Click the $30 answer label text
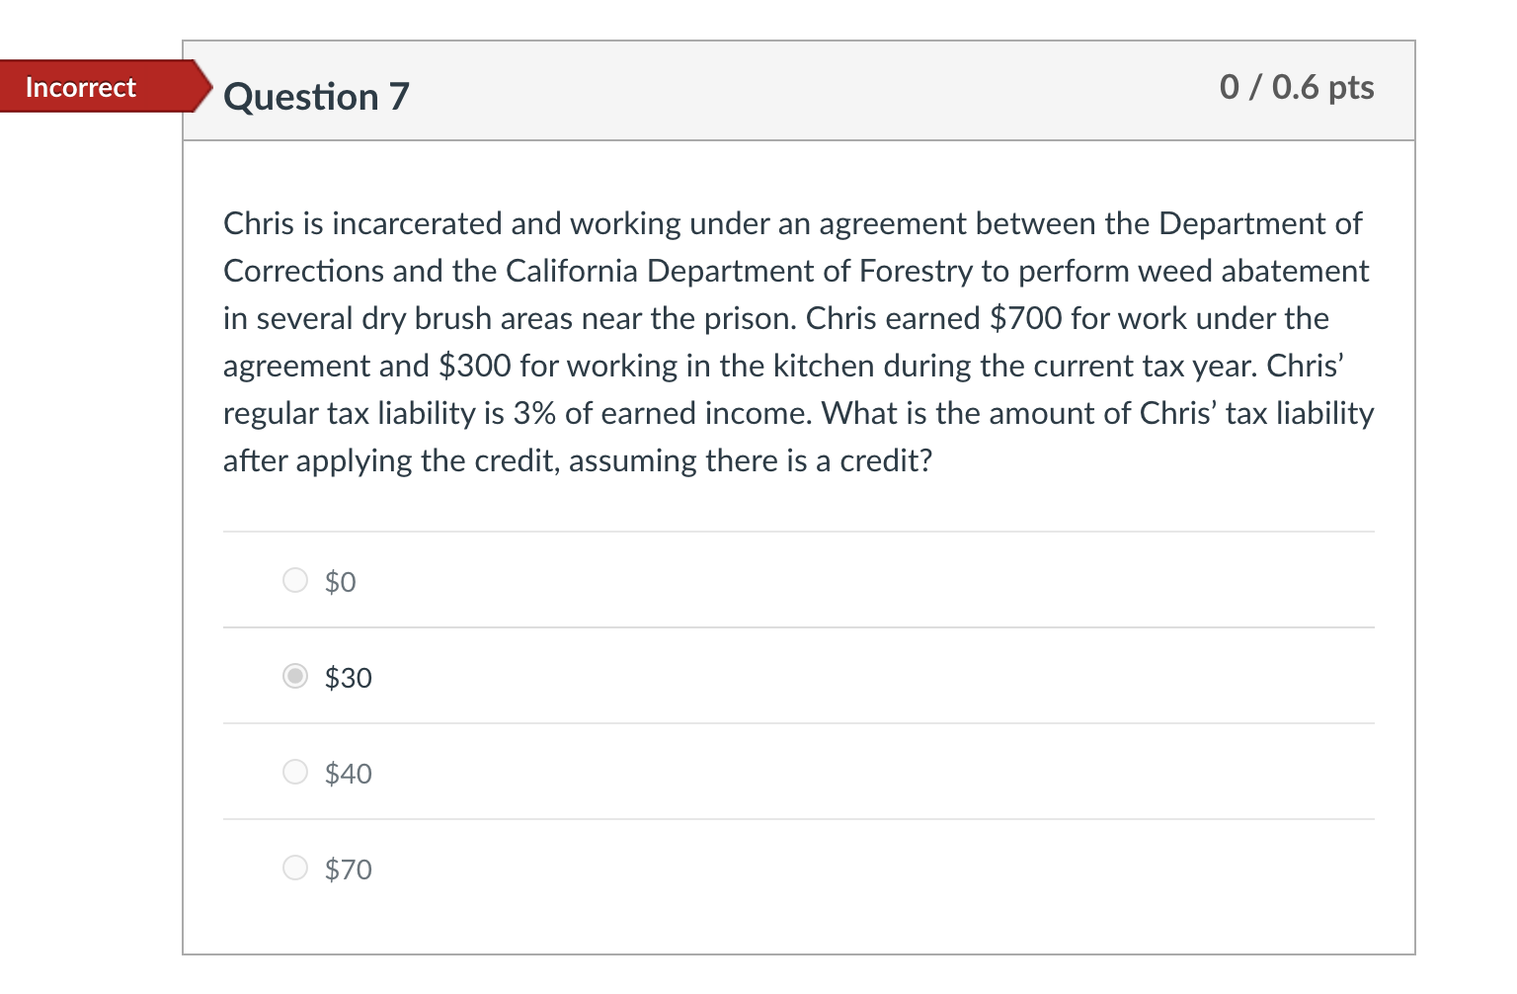This screenshot has height=994, width=1517. coord(348,678)
